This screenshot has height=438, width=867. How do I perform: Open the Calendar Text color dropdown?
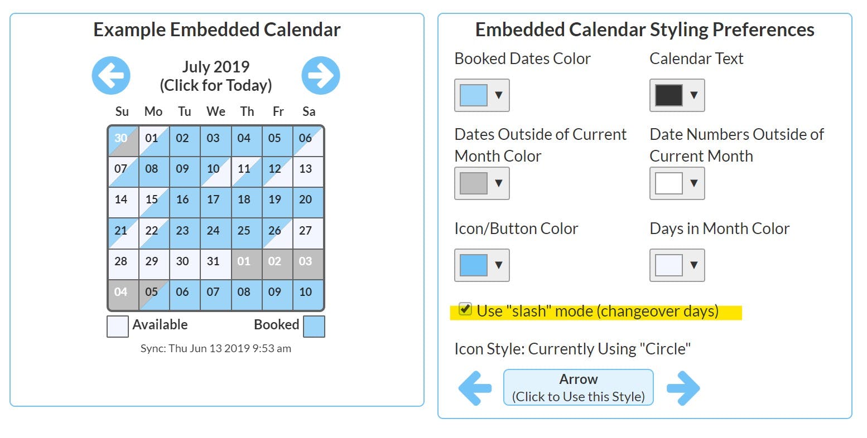tap(695, 95)
